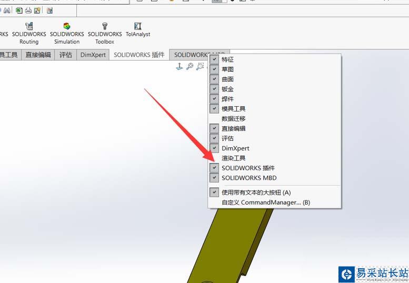Click the text note icon with letter A

(x=37, y=11)
